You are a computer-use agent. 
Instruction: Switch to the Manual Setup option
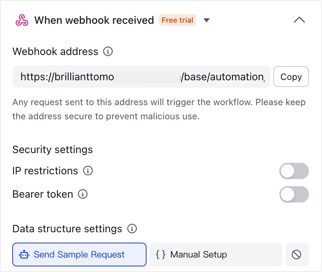pyautogui.click(x=216, y=255)
